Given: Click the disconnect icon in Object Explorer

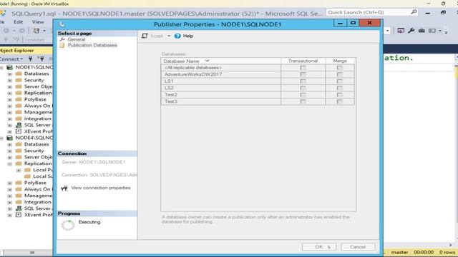Looking at the screenshot, I should [x=41, y=59].
